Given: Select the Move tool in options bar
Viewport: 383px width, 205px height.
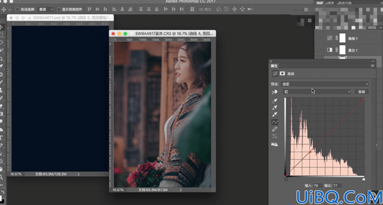Looking at the screenshot, I should click(4, 10).
